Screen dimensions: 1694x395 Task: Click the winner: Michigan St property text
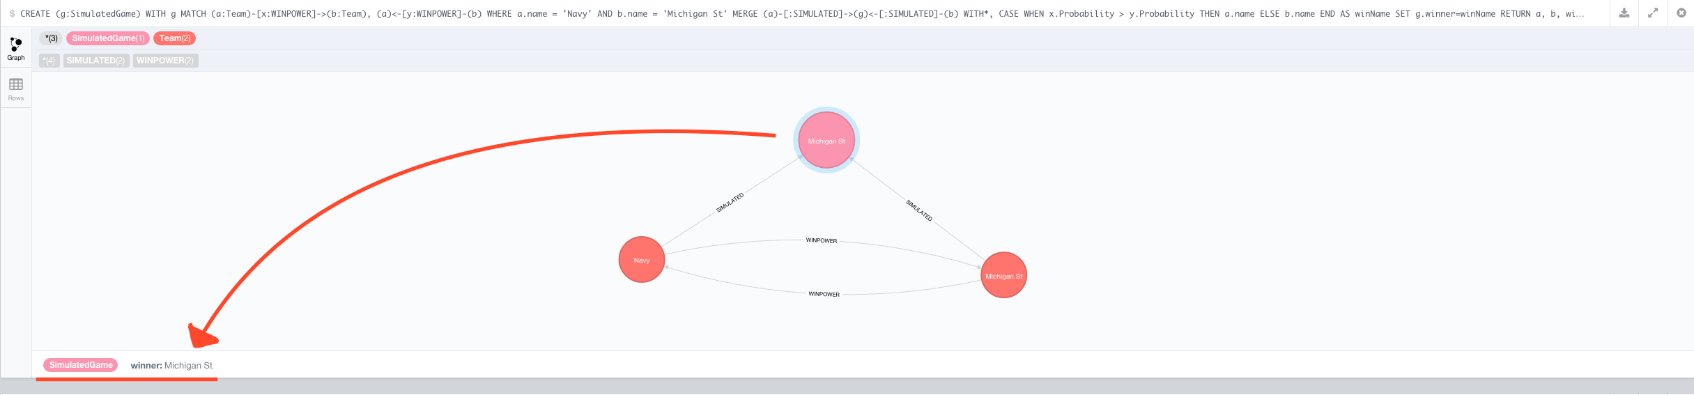[171, 365]
